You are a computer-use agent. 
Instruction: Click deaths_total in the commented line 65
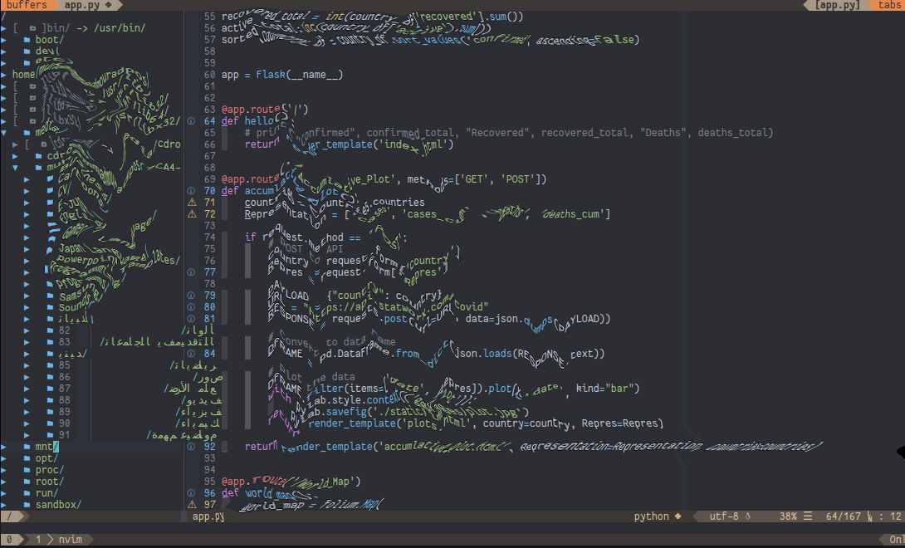point(732,133)
